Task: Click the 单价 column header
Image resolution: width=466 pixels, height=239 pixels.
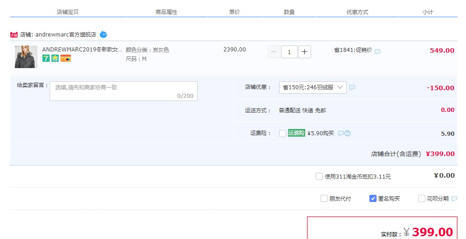Action: (x=234, y=12)
